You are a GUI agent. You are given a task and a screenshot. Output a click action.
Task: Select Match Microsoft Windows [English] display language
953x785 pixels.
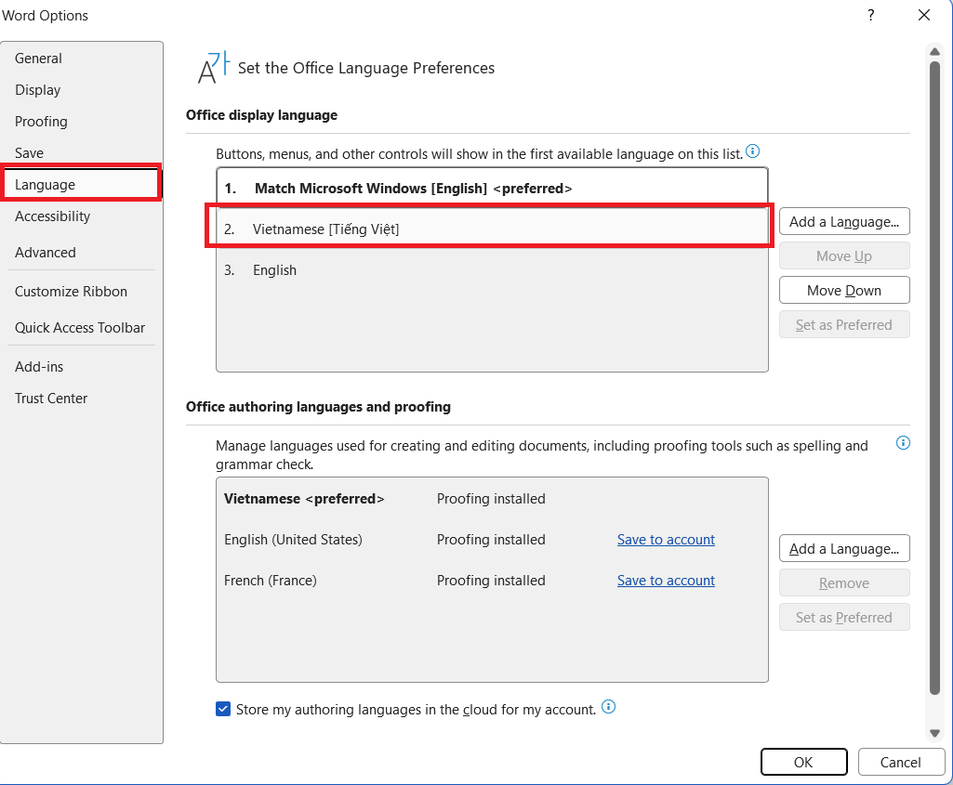(x=492, y=189)
